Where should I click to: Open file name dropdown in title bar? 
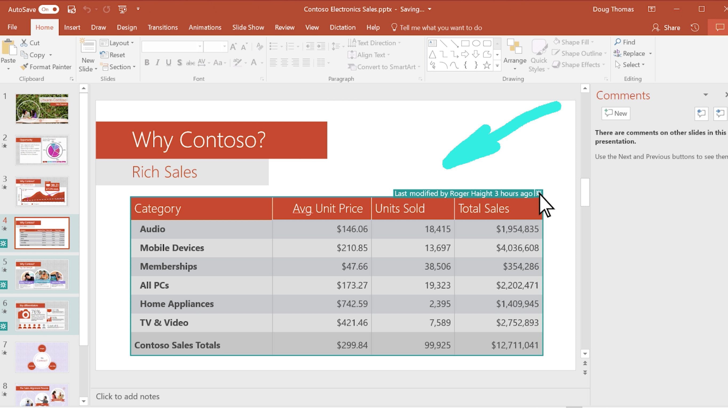(x=430, y=9)
